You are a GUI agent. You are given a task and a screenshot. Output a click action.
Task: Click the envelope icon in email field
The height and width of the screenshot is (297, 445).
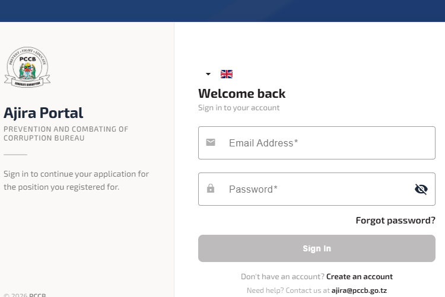[x=211, y=142]
